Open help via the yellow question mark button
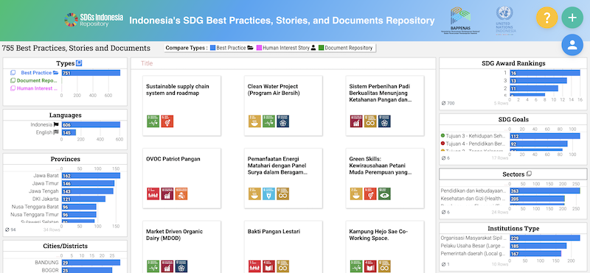The image size is (590, 273). [x=546, y=17]
